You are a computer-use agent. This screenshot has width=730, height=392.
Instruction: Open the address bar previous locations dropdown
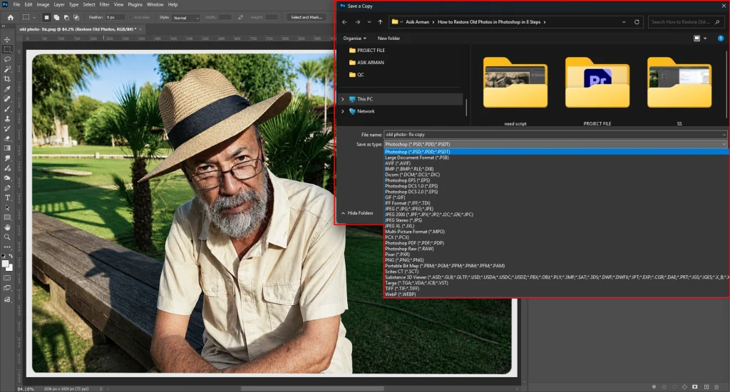[x=624, y=22]
